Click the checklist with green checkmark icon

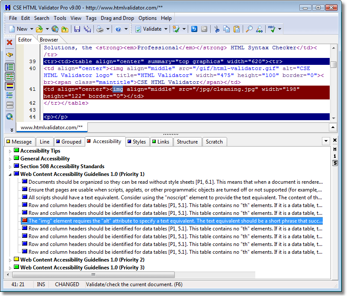click(176, 29)
